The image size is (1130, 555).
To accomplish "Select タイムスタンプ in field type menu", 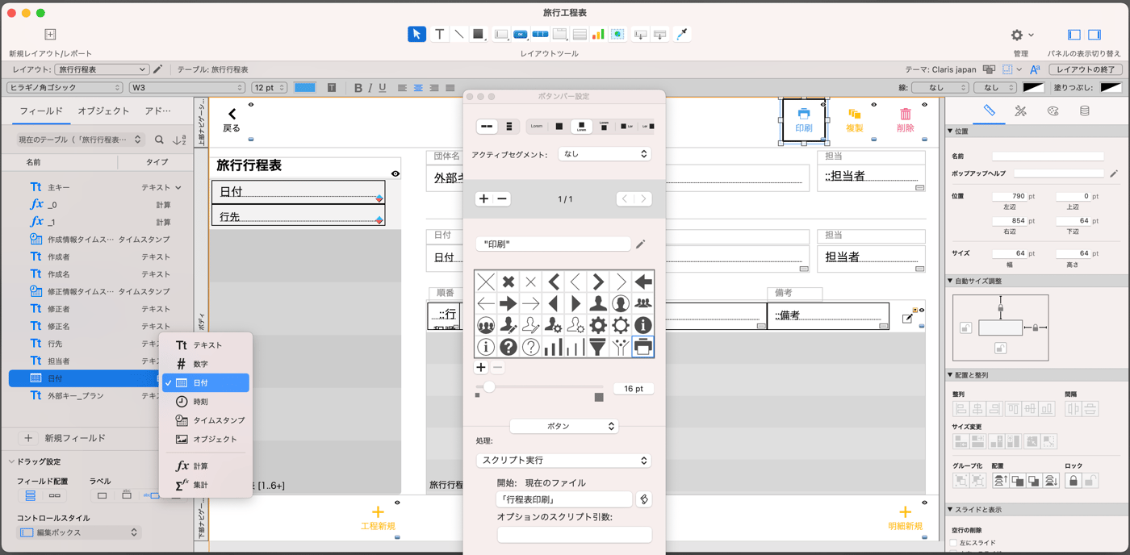I will tap(206, 420).
